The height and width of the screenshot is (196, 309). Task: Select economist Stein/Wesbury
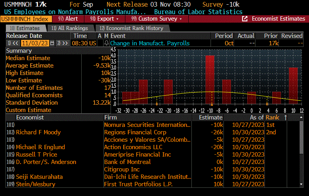pos(36,184)
